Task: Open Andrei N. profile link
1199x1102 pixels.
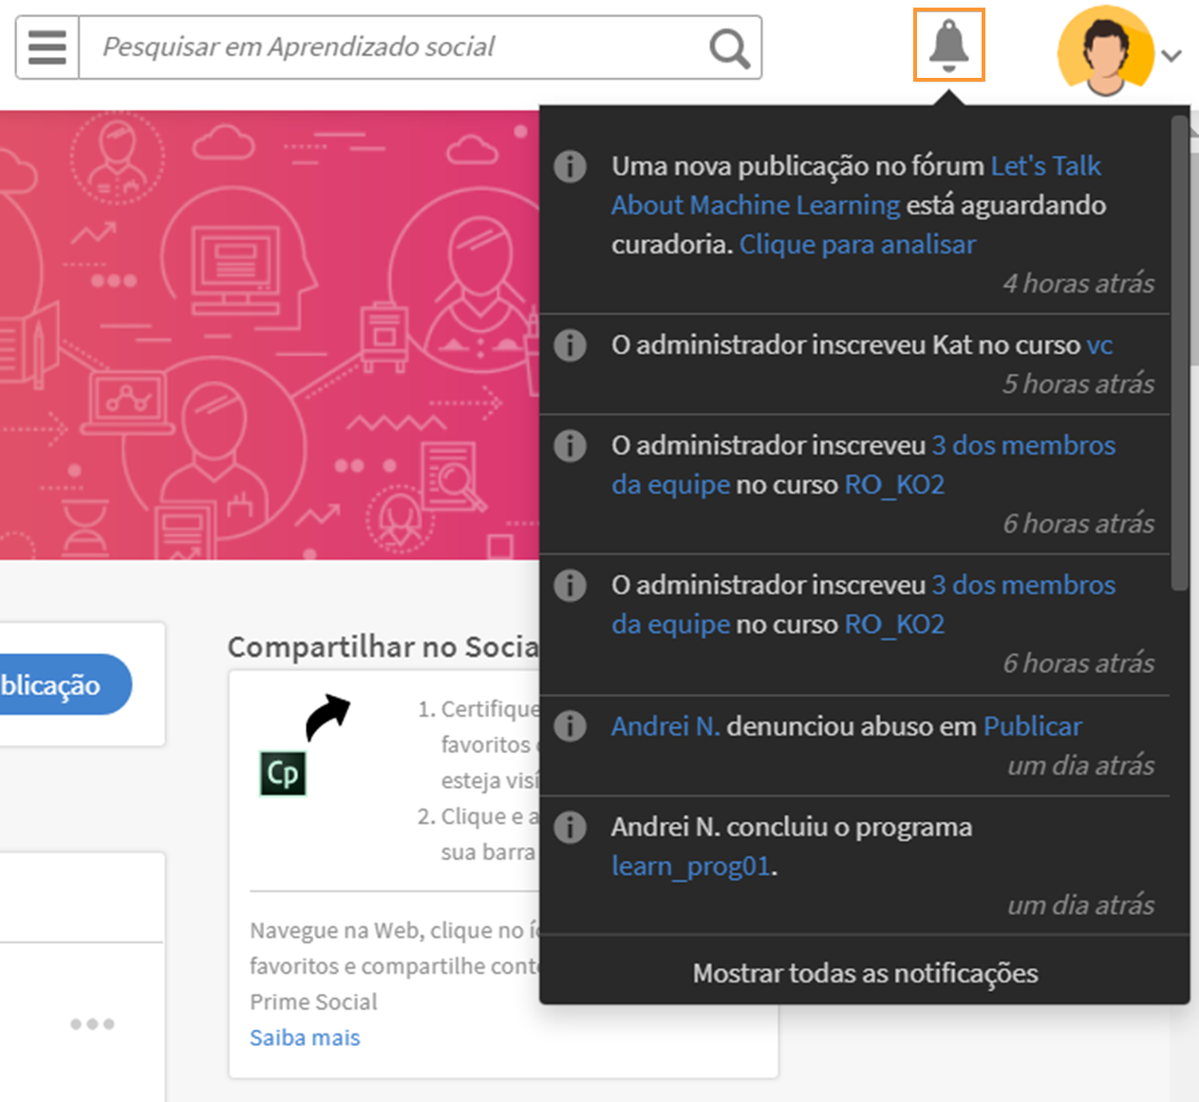Action: [x=665, y=726]
